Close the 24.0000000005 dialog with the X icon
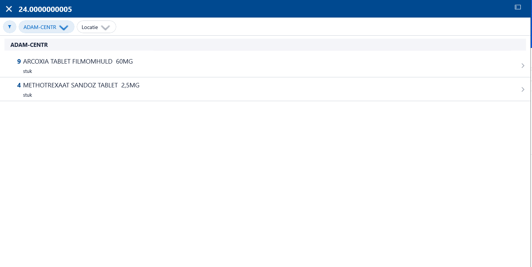The height and width of the screenshot is (267, 532). click(9, 9)
